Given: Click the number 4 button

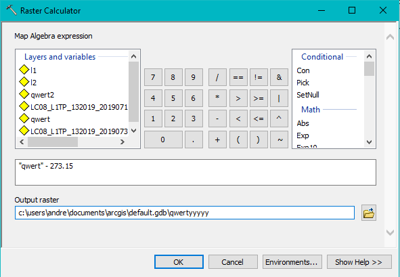Looking at the screenshot, I should click(153, 98).
